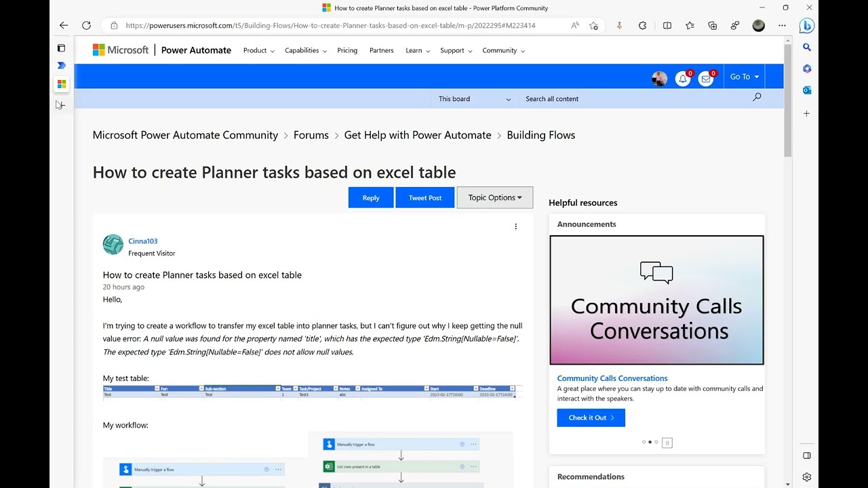
Task: Open the Go To dropdown menu
Action: pos(744,77)
